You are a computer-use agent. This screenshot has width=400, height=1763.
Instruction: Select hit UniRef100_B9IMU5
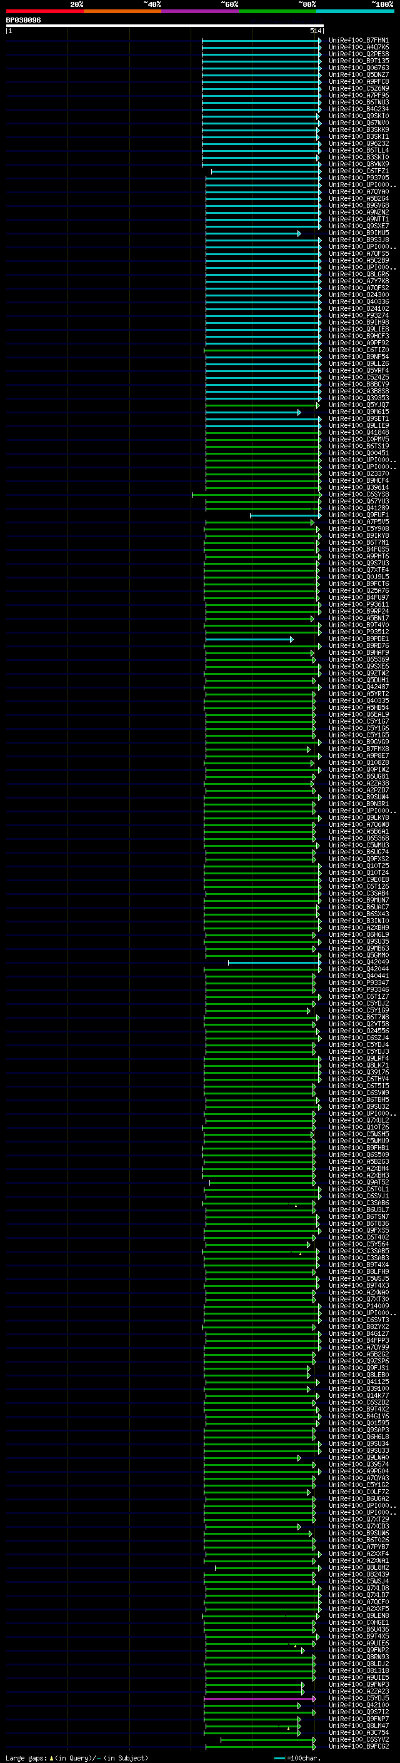click(358, 233)
